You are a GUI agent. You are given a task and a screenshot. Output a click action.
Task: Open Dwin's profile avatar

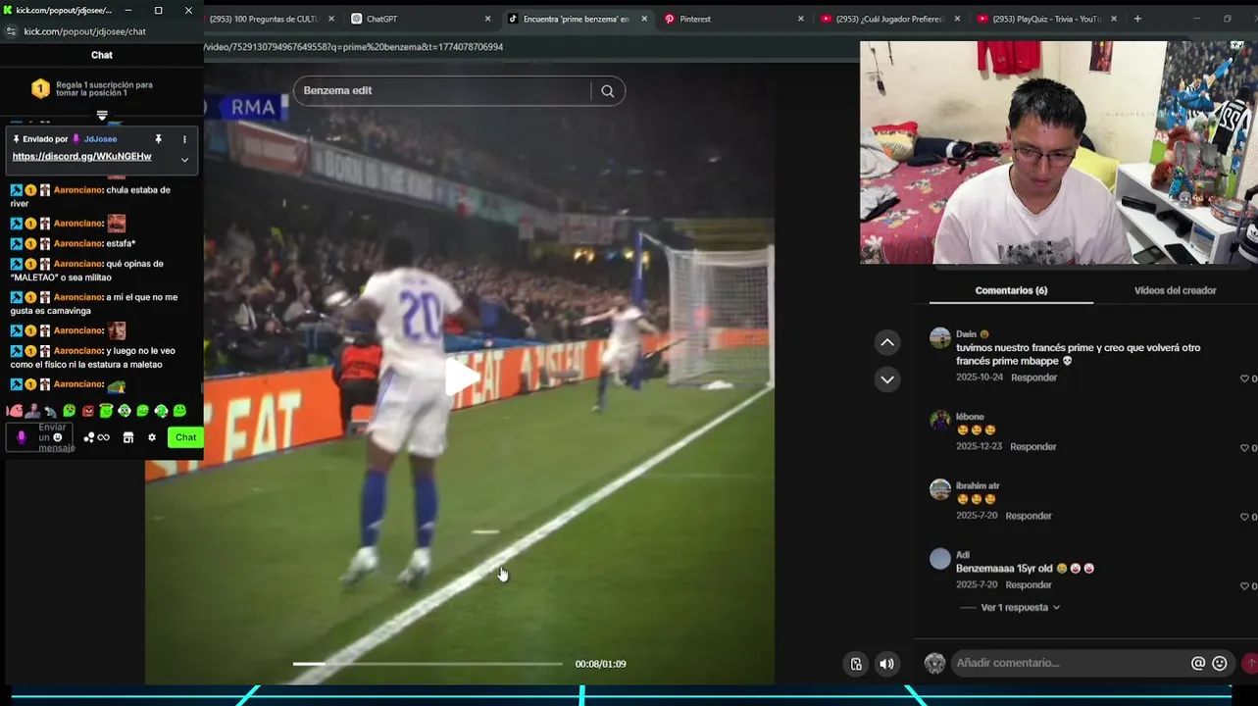pos(940,338)
